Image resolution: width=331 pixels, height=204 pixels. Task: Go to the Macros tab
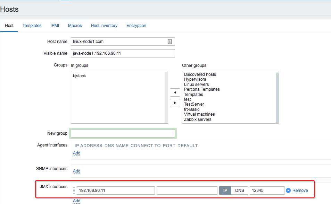tap(75, 26)
